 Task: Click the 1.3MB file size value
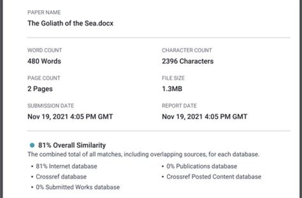(172, 89)
